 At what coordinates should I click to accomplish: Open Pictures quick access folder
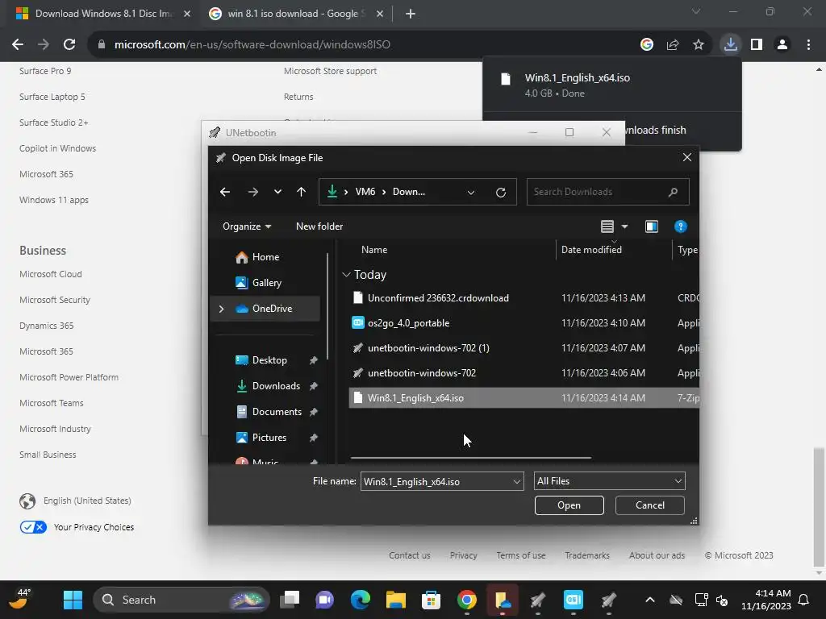269,438
